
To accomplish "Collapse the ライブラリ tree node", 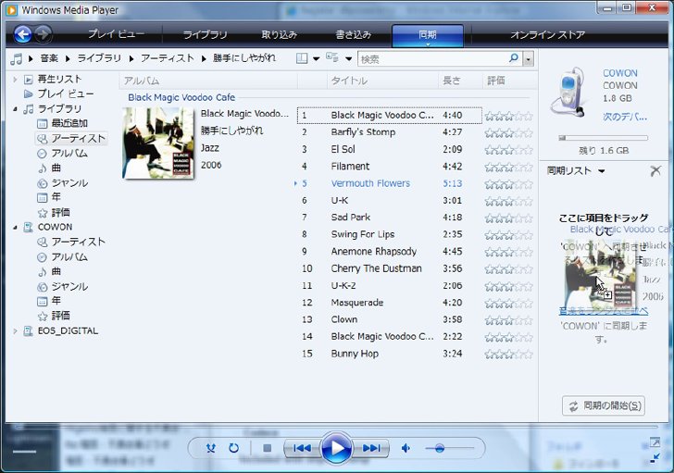I will point(15,109).
